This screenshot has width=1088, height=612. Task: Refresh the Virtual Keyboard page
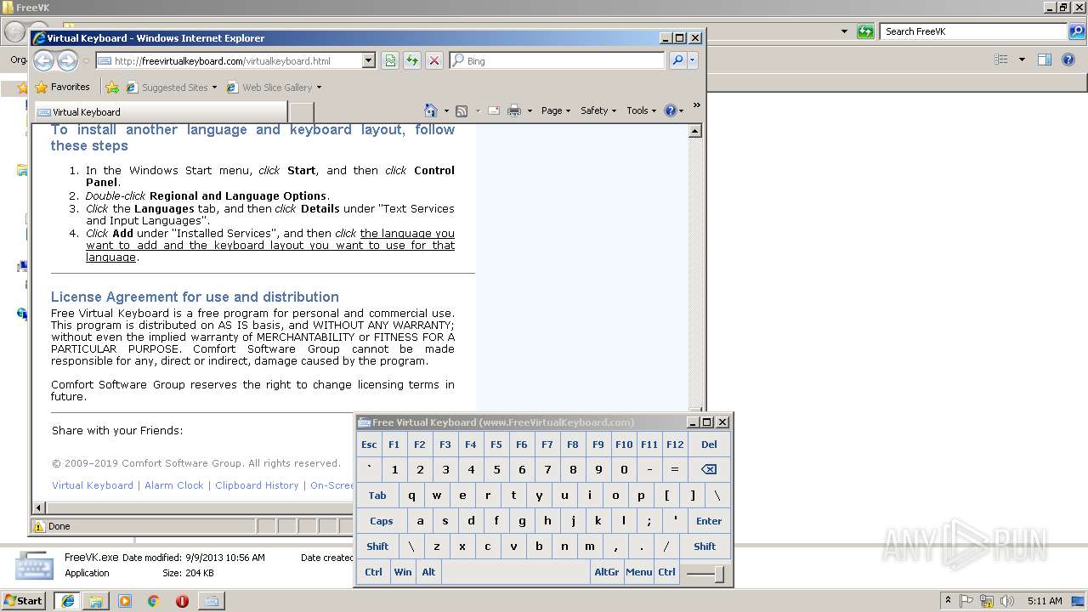(x=412, y=60)
